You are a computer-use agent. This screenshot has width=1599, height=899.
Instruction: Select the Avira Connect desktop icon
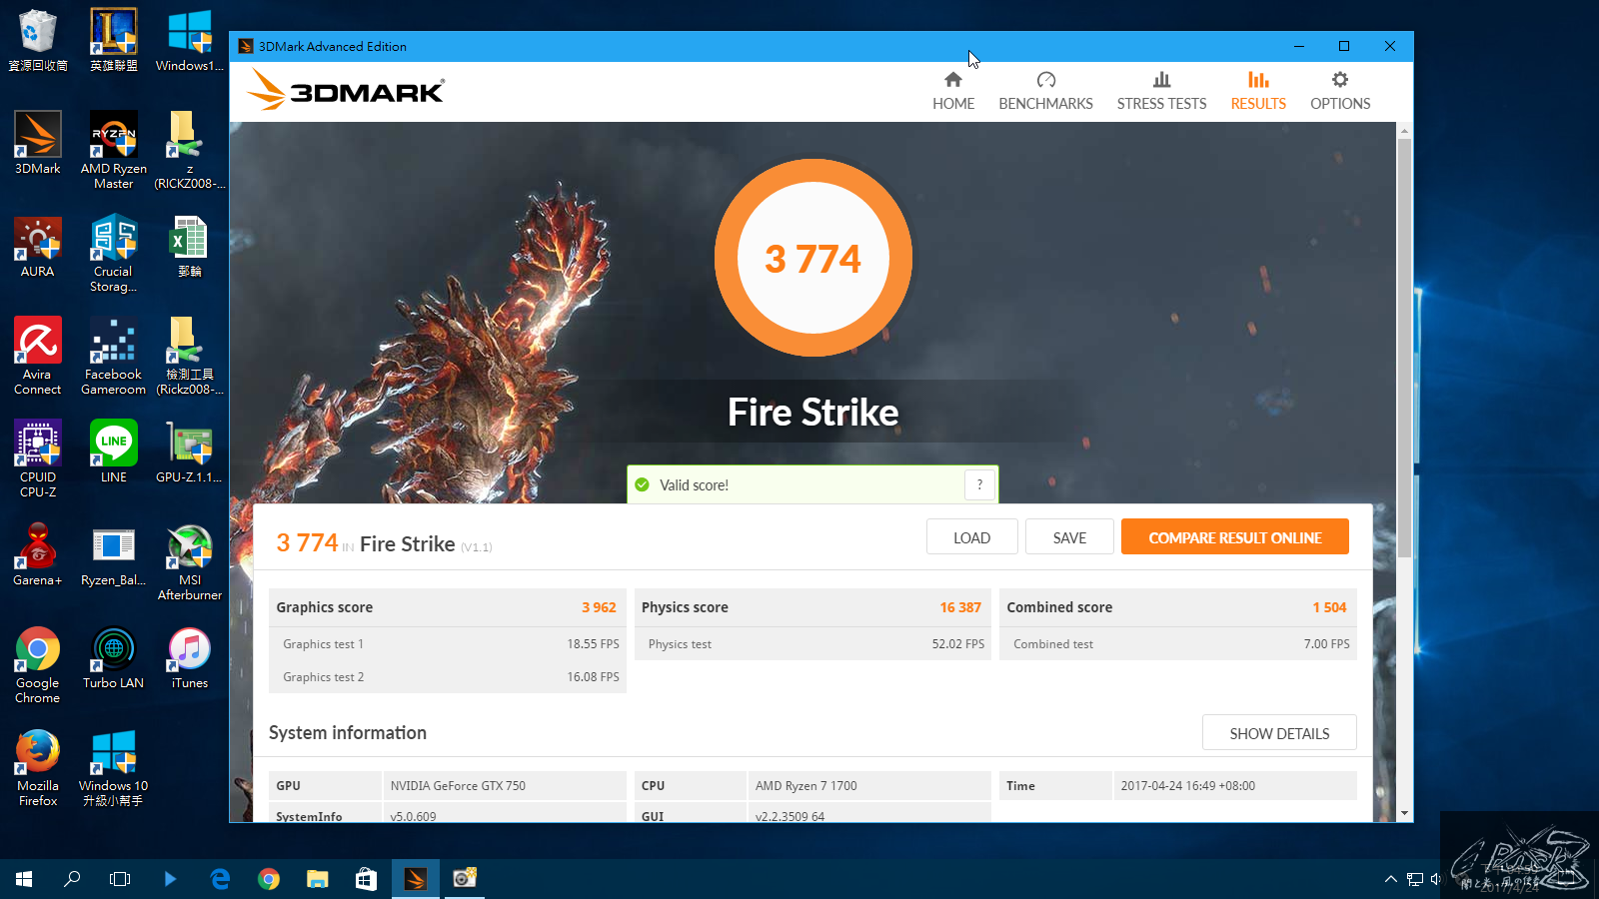pos(38,357)
